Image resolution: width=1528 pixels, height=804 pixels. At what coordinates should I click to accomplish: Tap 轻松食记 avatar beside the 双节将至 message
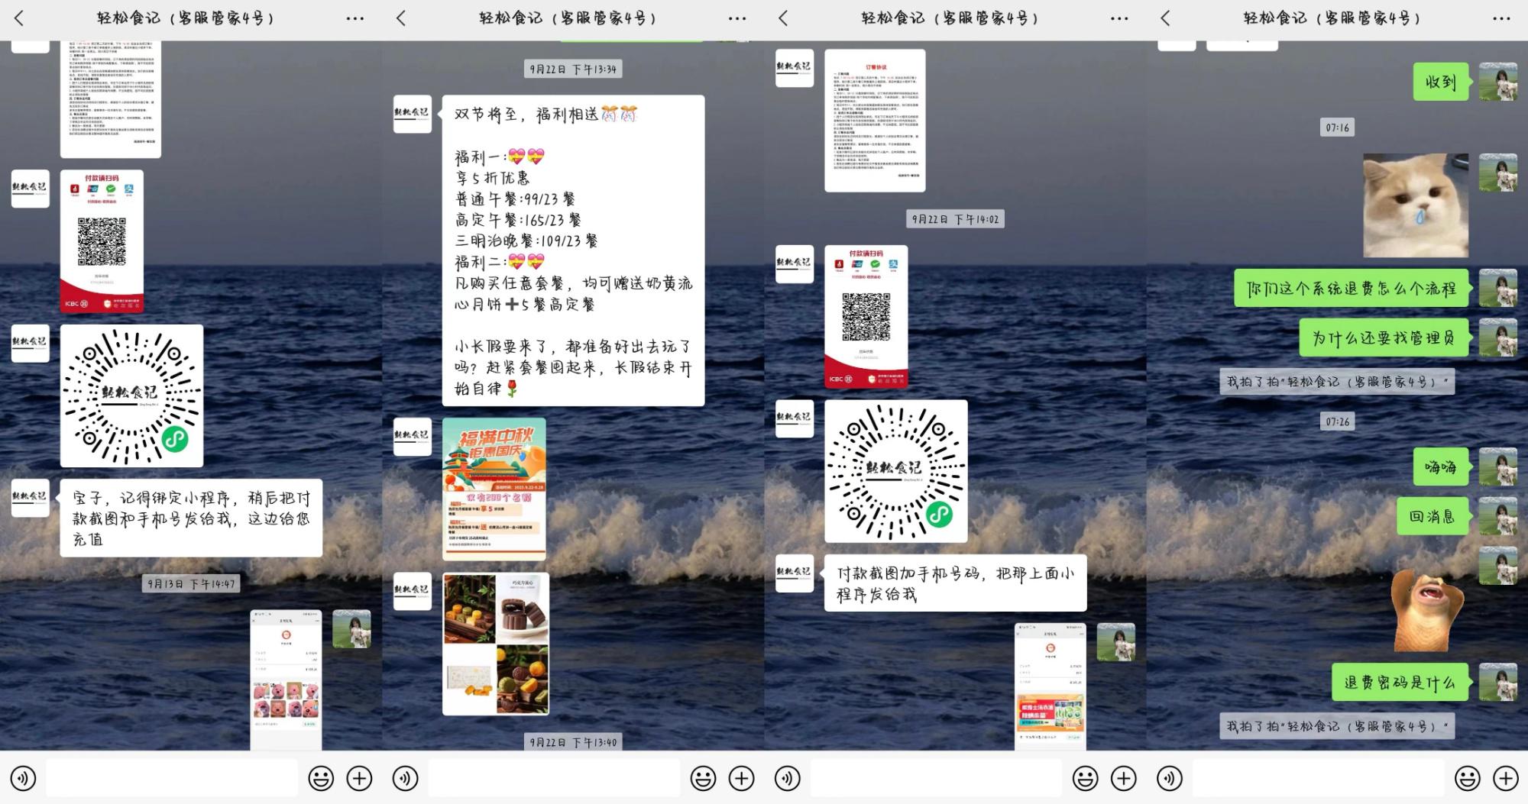pos(413,114)
